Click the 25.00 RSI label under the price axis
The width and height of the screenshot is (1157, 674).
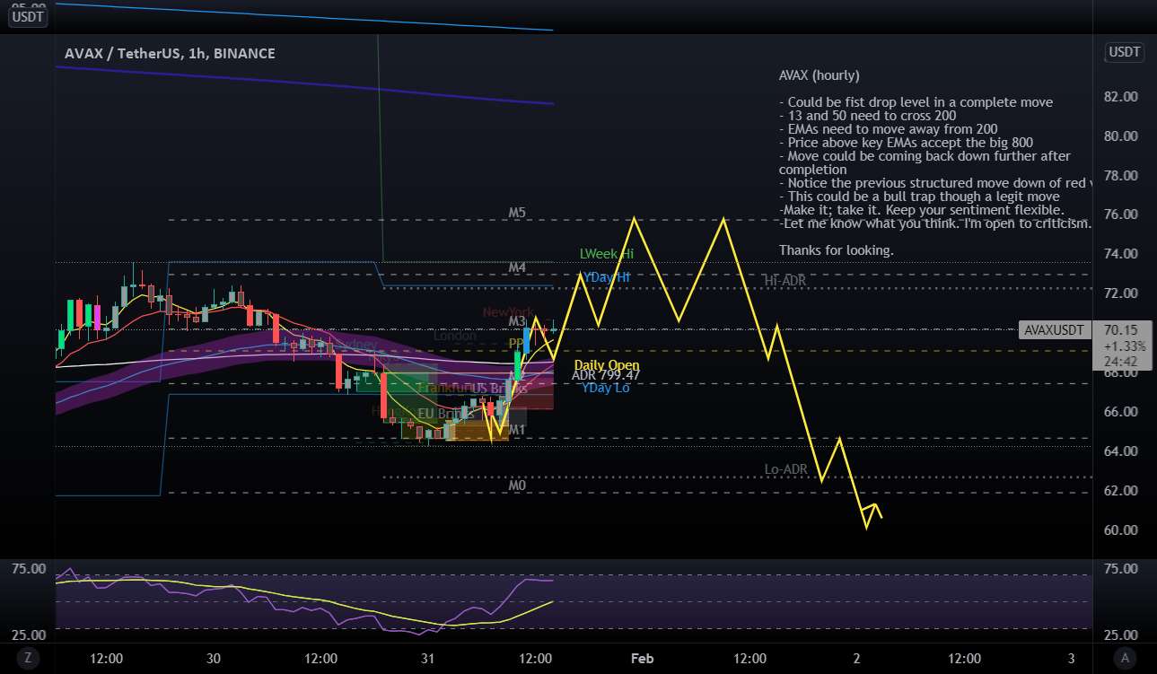[1119, 636]
